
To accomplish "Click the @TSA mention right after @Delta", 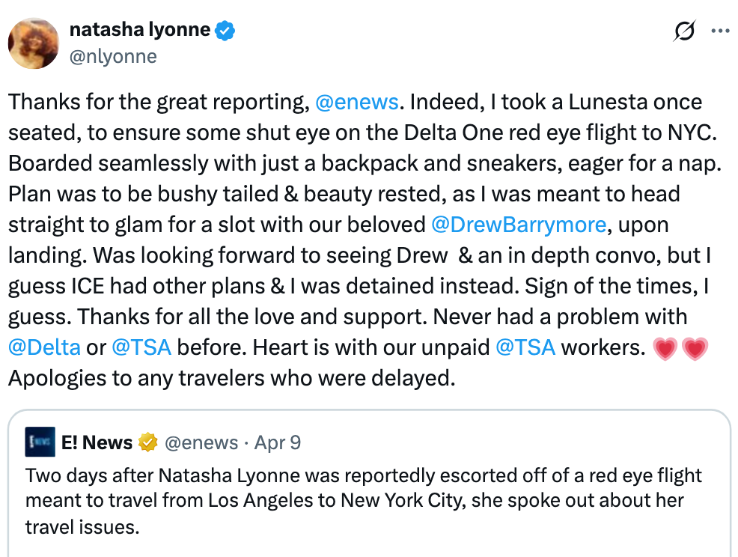I will (x=141, y=347).
